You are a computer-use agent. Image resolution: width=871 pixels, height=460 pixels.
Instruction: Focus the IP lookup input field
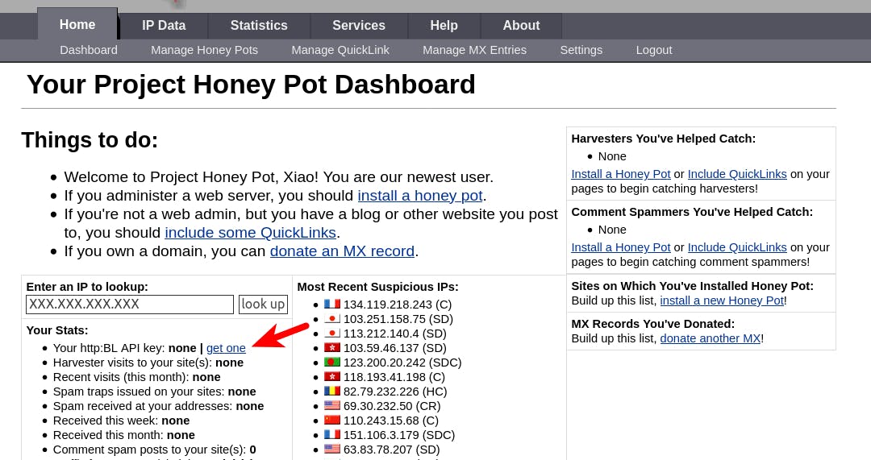130,304
